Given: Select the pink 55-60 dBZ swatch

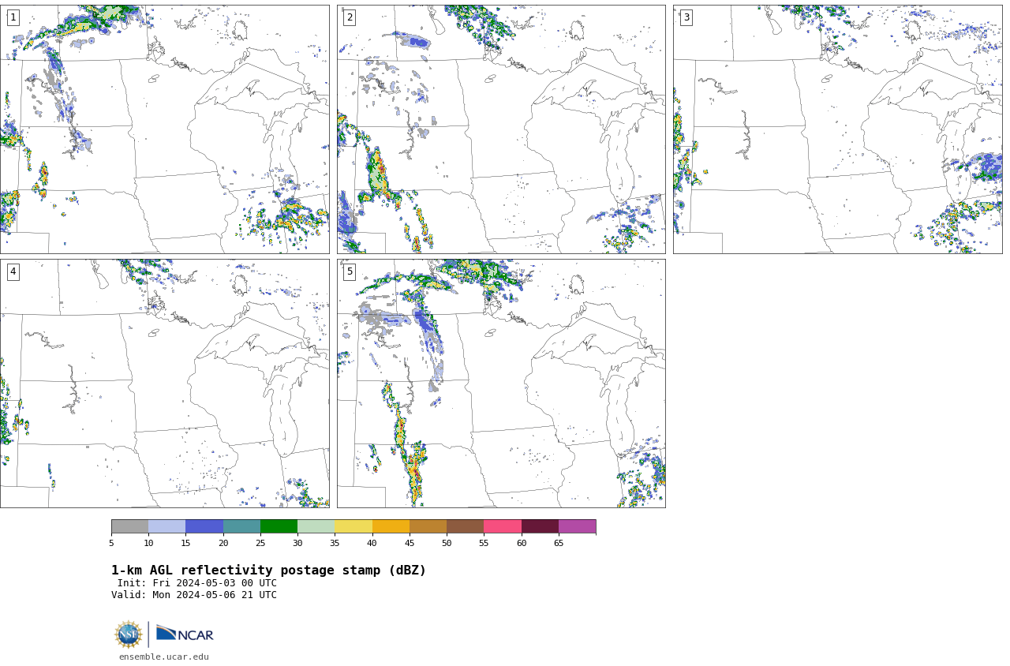Looking at the screenshot, I should point(503,526).
